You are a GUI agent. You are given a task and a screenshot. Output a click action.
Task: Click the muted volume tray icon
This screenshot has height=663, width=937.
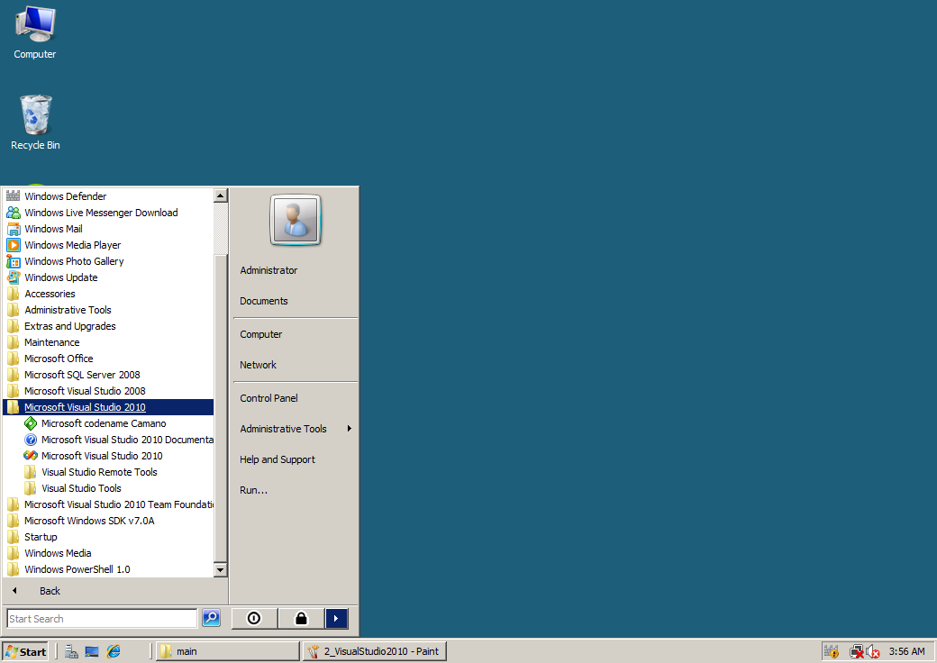pyautogui.click(x=873, y=651)
